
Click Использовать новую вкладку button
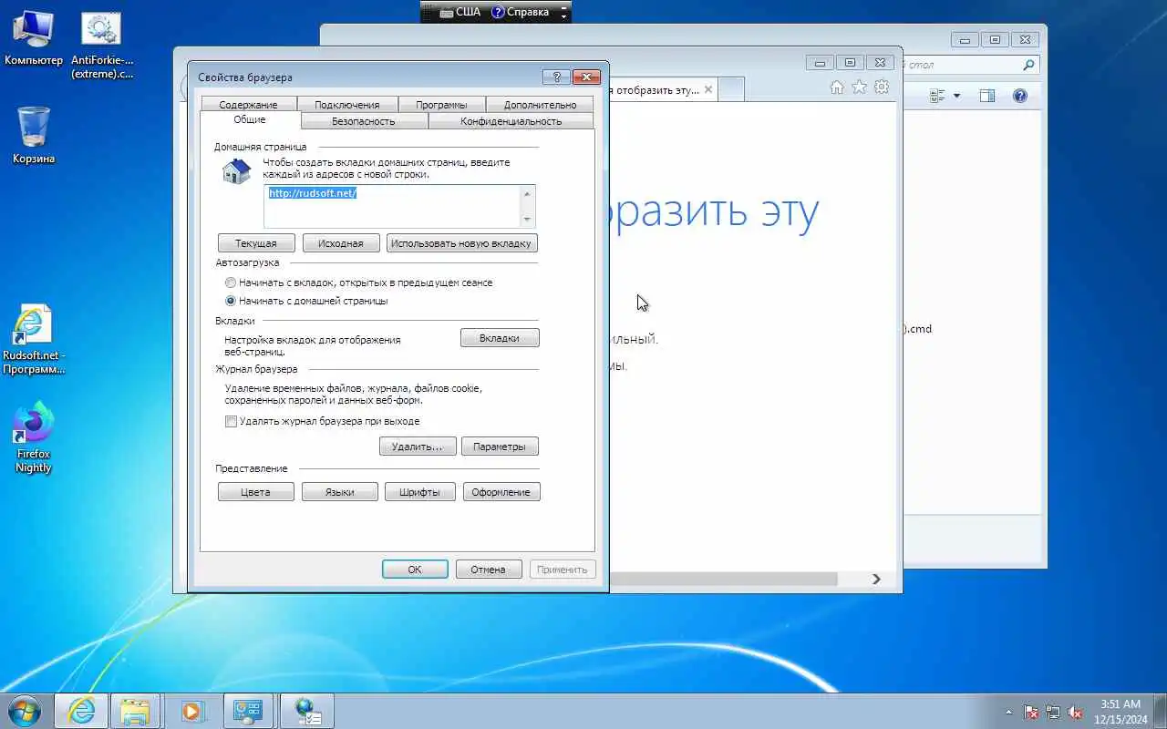[x=461, y=243]
